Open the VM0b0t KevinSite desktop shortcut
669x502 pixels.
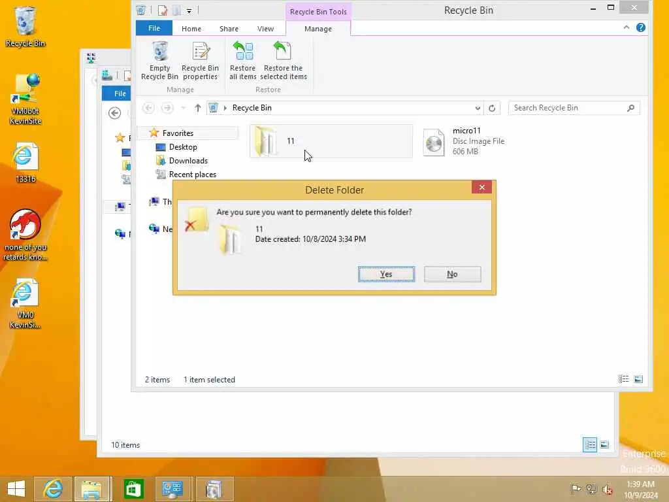tap(25, 99)
